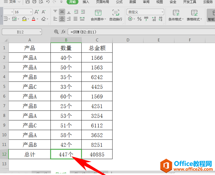215x175 pixels.
Task: Click the fill color bucket icon
Action: [24, 19]
